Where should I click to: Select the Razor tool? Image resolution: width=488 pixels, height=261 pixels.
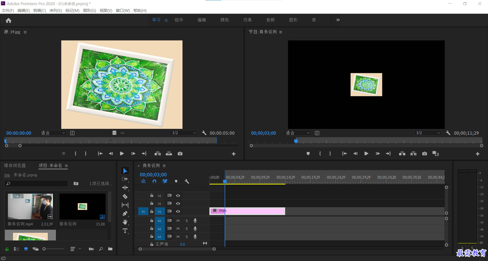pos(125,196)
